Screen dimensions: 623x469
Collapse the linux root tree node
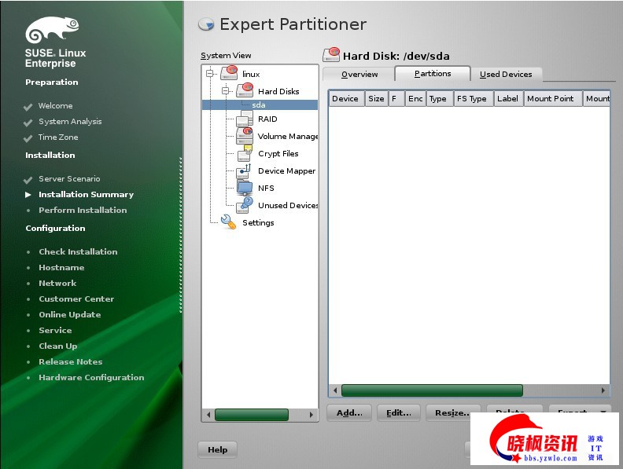(x=210, y=74)
